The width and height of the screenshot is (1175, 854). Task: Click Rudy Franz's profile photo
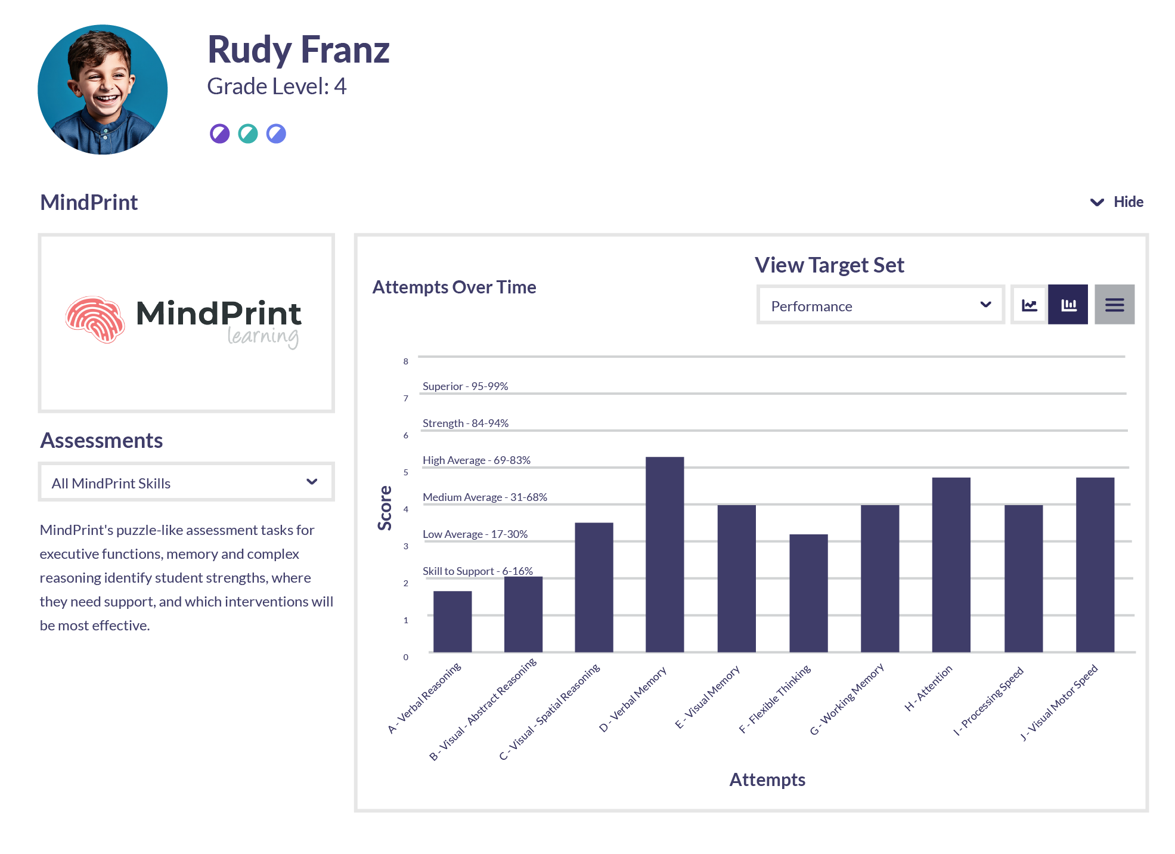(103, 89)
